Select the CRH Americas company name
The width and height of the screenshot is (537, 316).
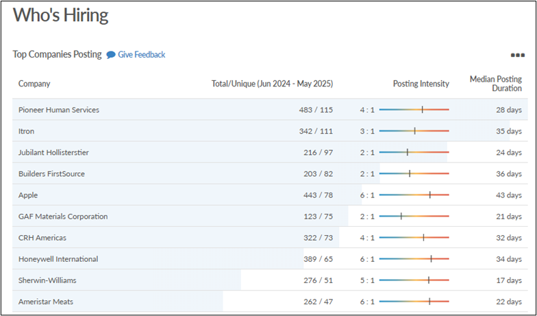point(42,237)
